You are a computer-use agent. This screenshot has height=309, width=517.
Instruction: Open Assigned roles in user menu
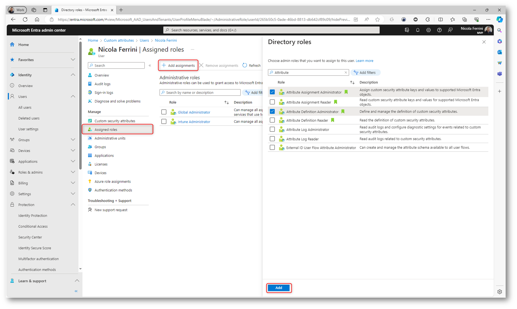pyautogui.click(x=118, y=129)
